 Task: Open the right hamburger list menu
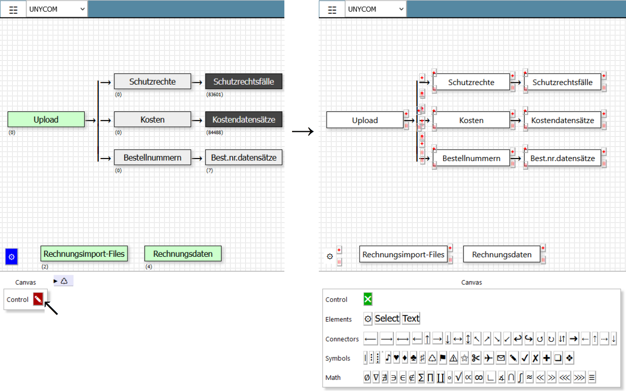pos(332,10)
